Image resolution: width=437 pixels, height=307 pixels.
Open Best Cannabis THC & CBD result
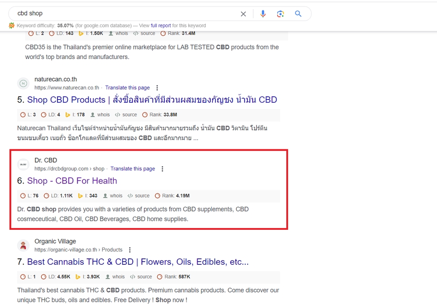click(137, 262)
